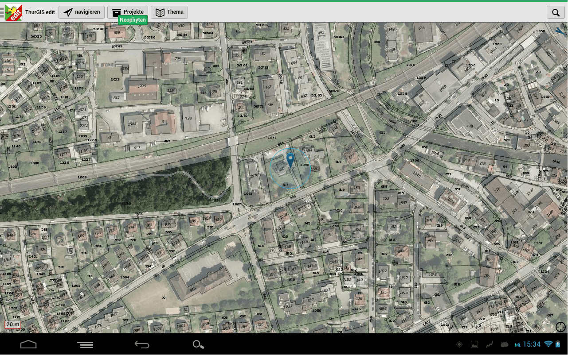Tap the blue location pin marker
Screen dimensions: 568x355
click(290, 160)
